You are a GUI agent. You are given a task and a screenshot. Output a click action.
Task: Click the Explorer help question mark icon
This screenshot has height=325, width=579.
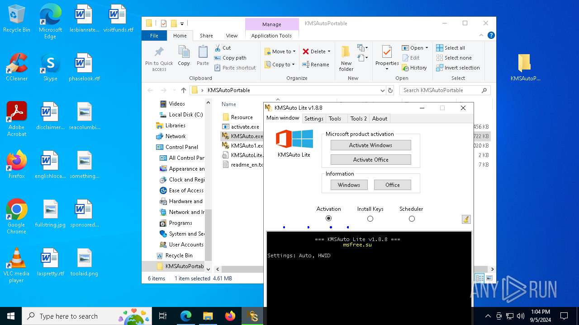(x=491, y=35)
